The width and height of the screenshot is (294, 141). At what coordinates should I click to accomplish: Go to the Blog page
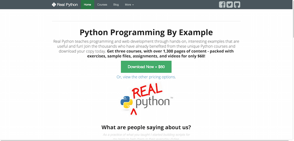[116, 4]
